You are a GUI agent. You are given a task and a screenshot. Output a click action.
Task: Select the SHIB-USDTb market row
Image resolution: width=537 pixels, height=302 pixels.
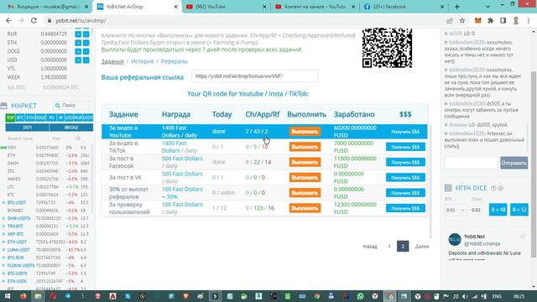[x=46, y=218]
